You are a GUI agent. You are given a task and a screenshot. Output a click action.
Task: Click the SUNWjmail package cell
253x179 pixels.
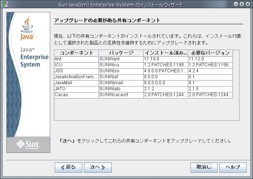121,83
